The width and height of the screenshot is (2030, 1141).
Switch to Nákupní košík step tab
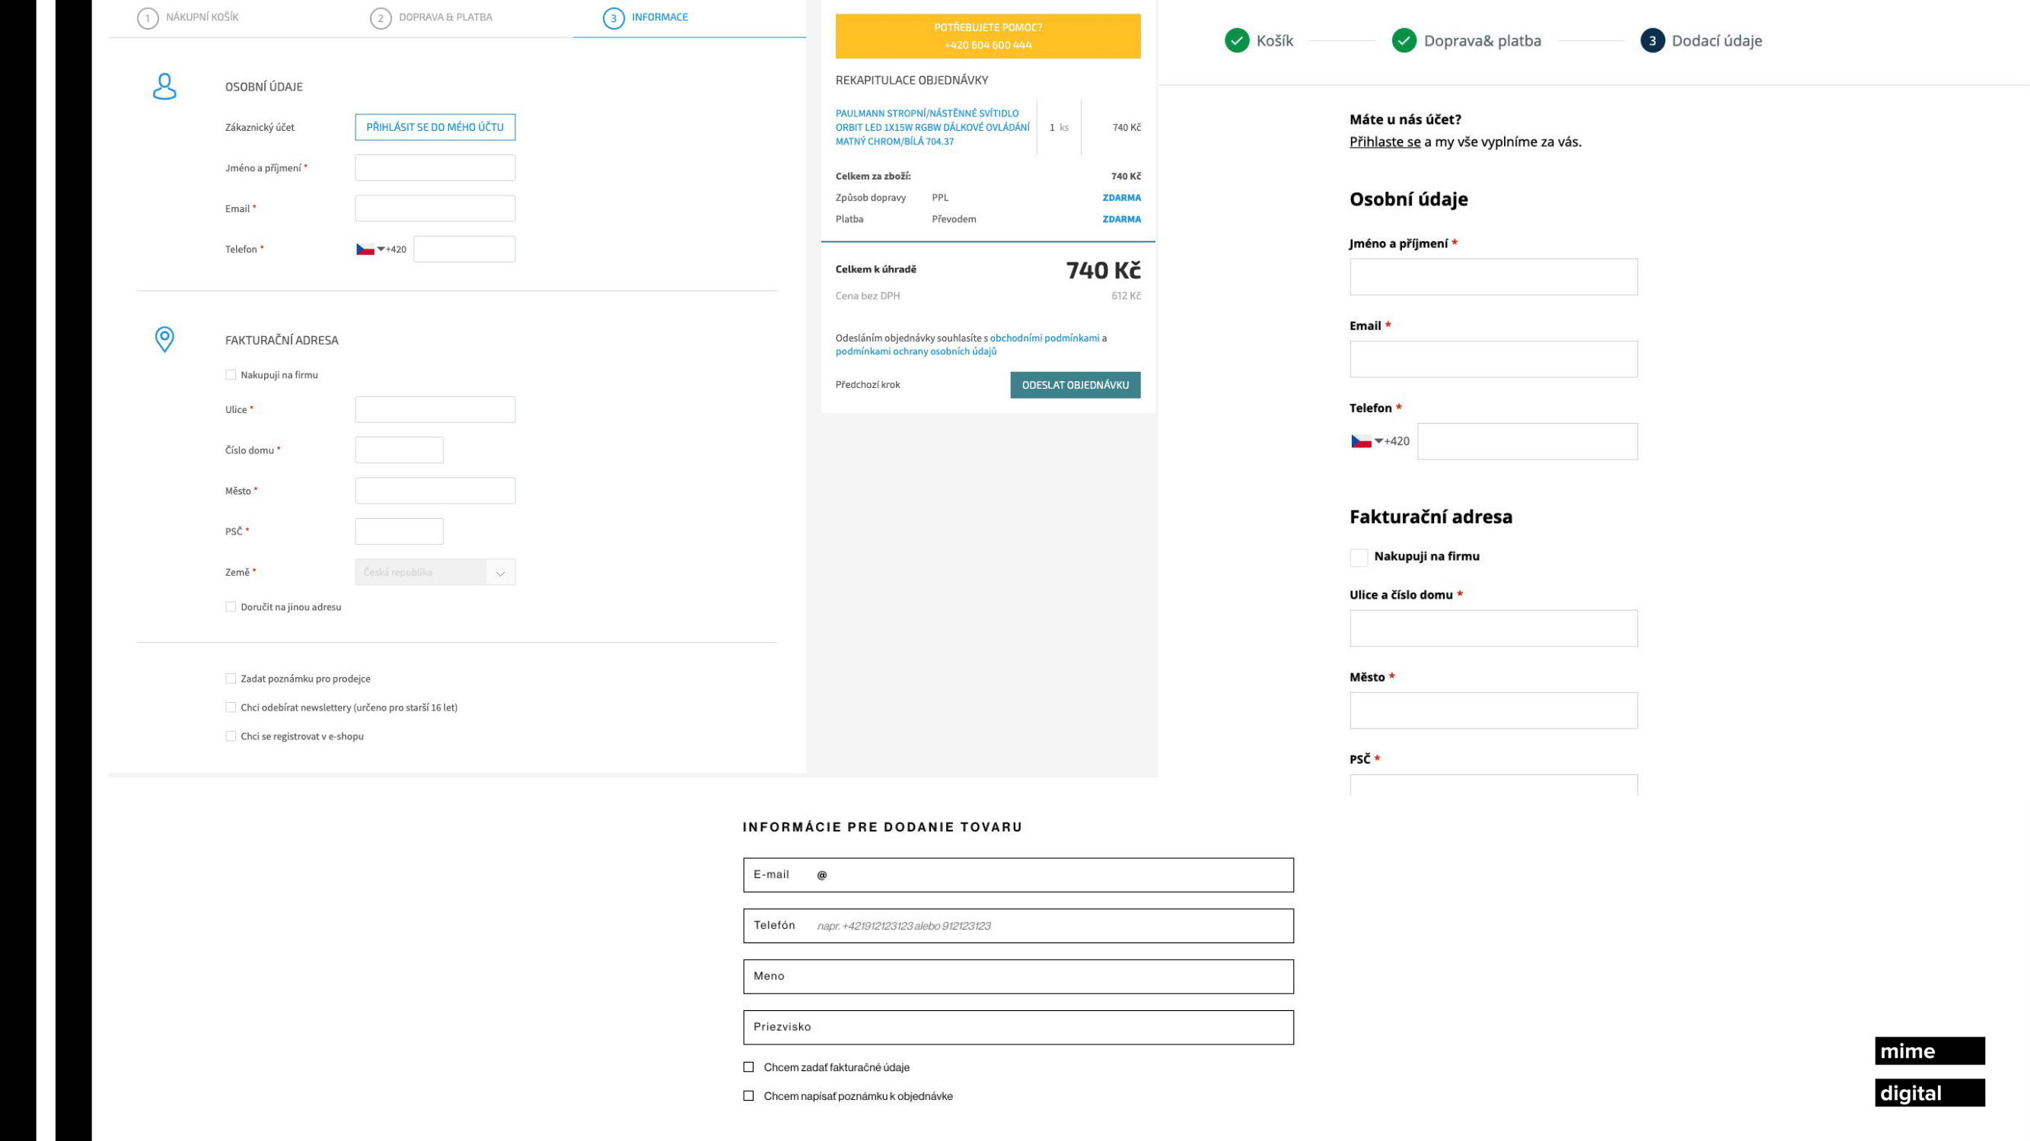tap(202, 17)
